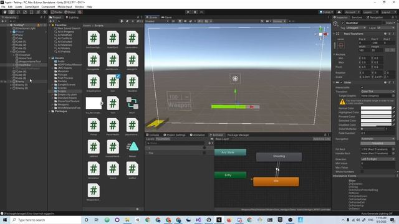Screen dimensions: 399x224
Task: Click the object picker for Fill Rect
Action: pos(393,149)
